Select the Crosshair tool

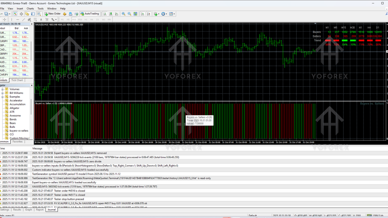pos(4,19)
